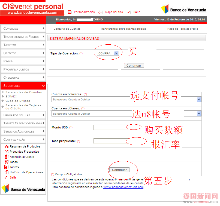The image size is (220, 206).
Task: Open Referencias de Tarjetas de Crédito item
Action: point(23,107)
